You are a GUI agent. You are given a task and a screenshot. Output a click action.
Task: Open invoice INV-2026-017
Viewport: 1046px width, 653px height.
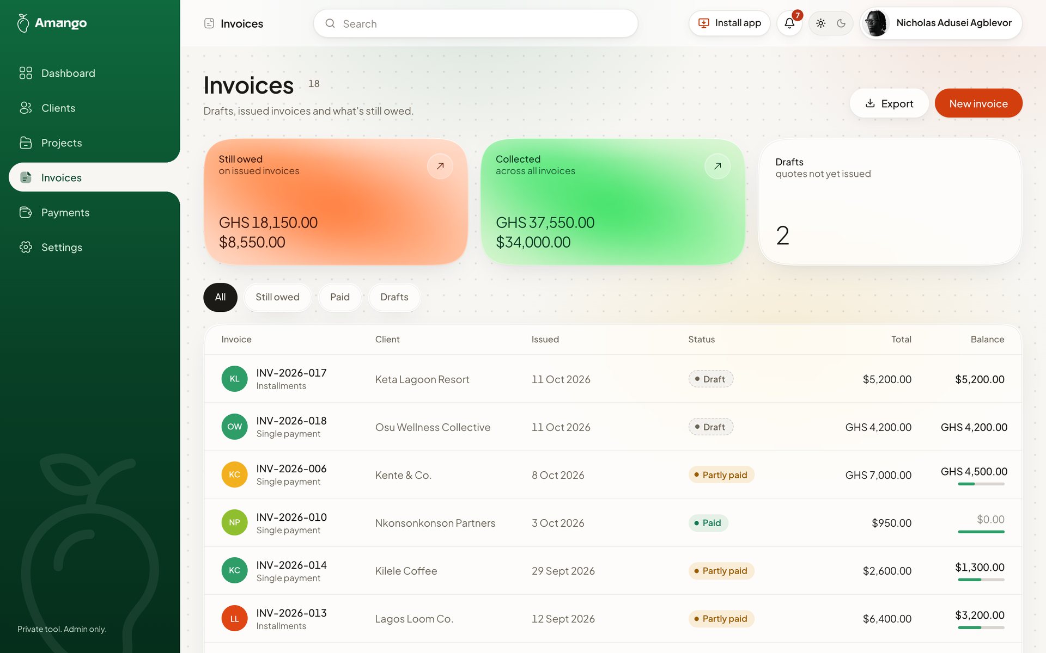pos(291,373)
